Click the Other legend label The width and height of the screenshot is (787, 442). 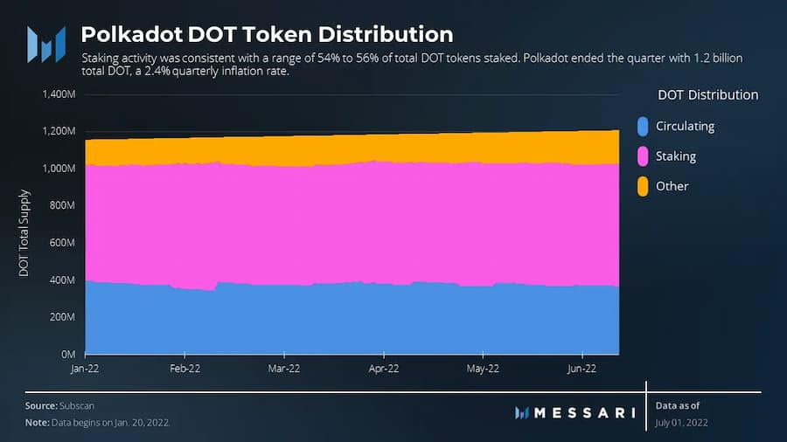pyautogui.click(x=672, y=186)
